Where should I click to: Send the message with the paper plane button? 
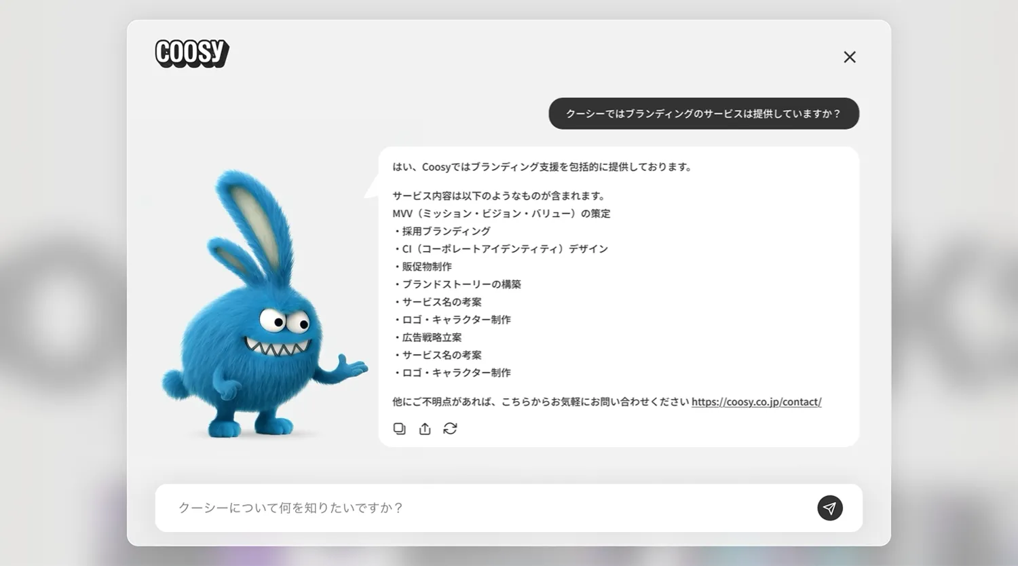(x=829, y=508)
